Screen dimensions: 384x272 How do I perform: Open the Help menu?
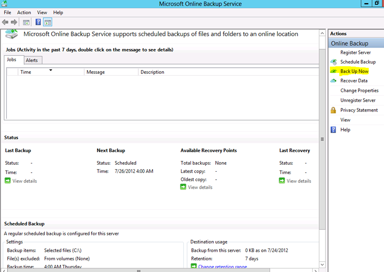click(x=58, y=13)
